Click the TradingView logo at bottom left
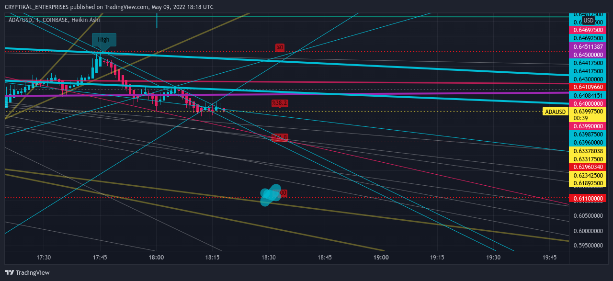Image resolution: width=613 pixels, height=281 pixels. click(27, 272)
